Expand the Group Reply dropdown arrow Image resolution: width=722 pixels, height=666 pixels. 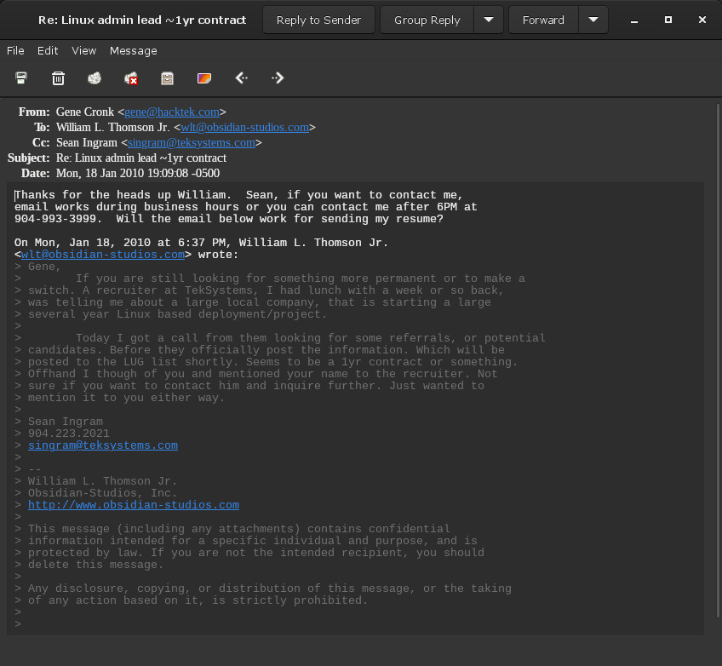coord(488,20)
